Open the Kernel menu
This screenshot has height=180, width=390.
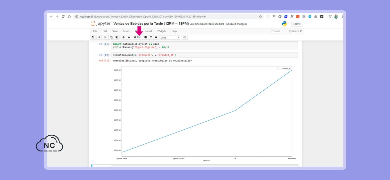pos(148,31)
